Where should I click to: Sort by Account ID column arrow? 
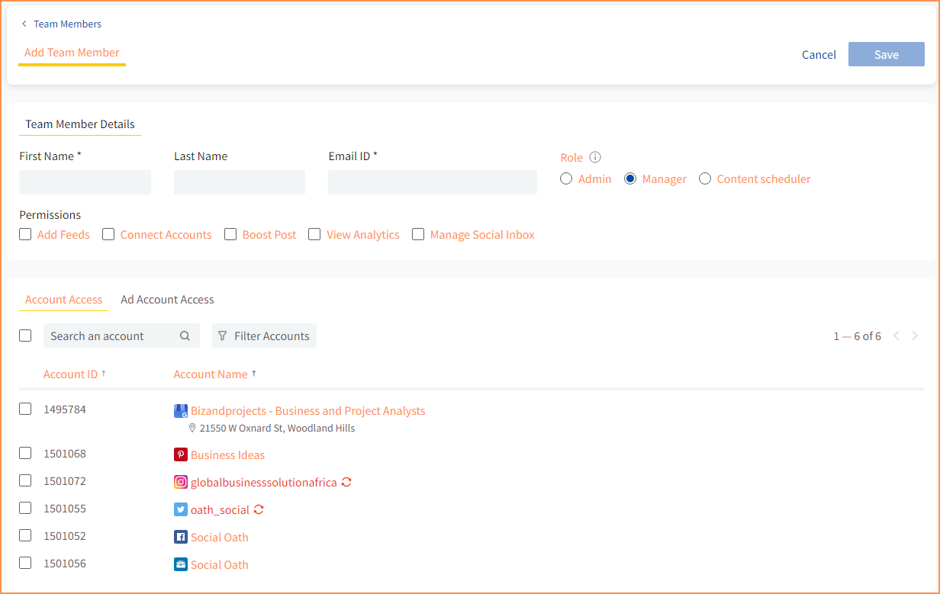(x=104, y=374)
